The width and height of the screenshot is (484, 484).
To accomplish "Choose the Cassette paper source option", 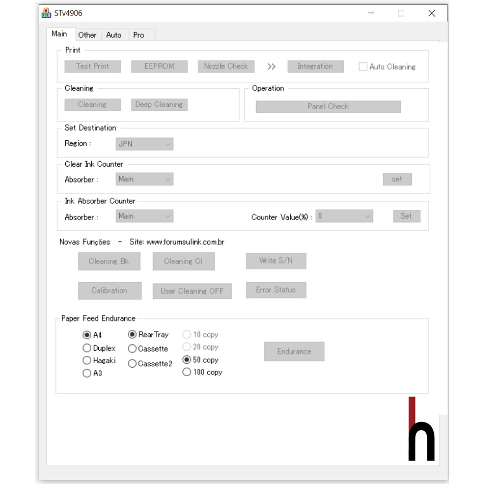I will (x=132, y=349).
